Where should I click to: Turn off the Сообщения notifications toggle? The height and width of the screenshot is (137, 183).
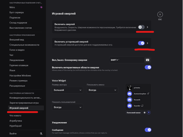point(148,130)
